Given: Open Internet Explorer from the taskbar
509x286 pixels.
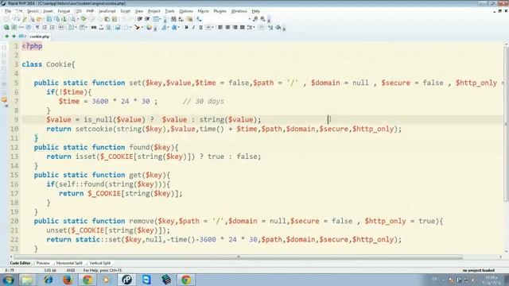Looking at the screenshot, I should [x=49, y=280].
